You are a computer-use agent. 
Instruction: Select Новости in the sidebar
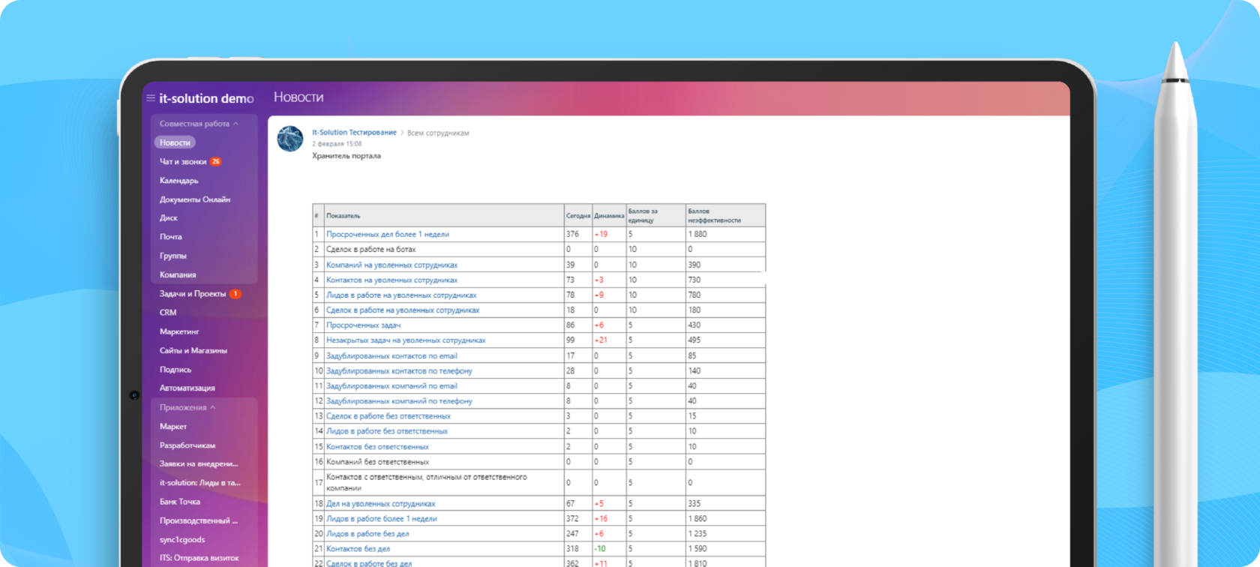tap(175, 142)
